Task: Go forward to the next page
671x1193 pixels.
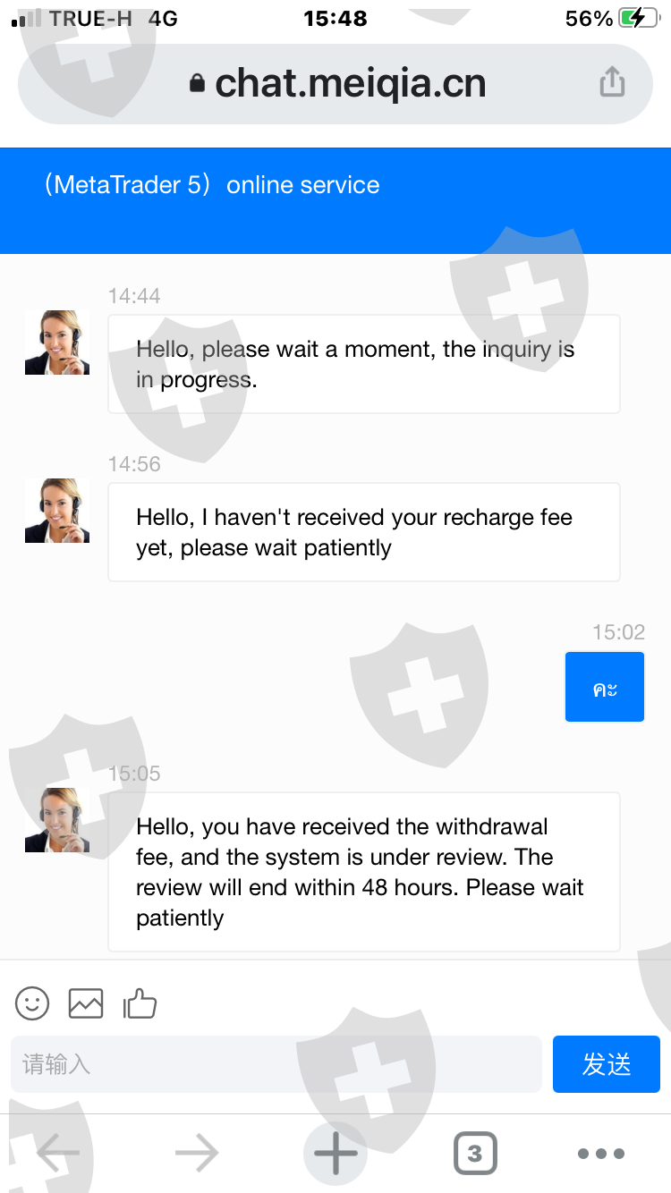Action: pos(197,1154)
